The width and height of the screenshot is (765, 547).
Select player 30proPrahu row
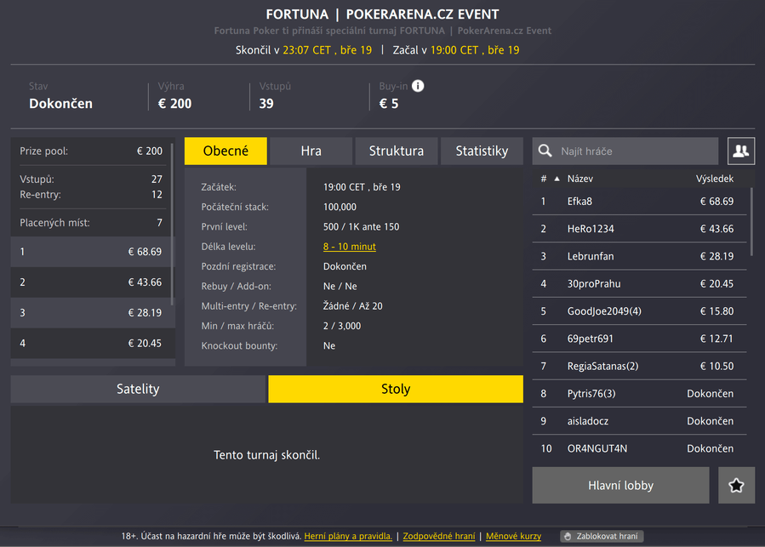[x=639, y=283]
